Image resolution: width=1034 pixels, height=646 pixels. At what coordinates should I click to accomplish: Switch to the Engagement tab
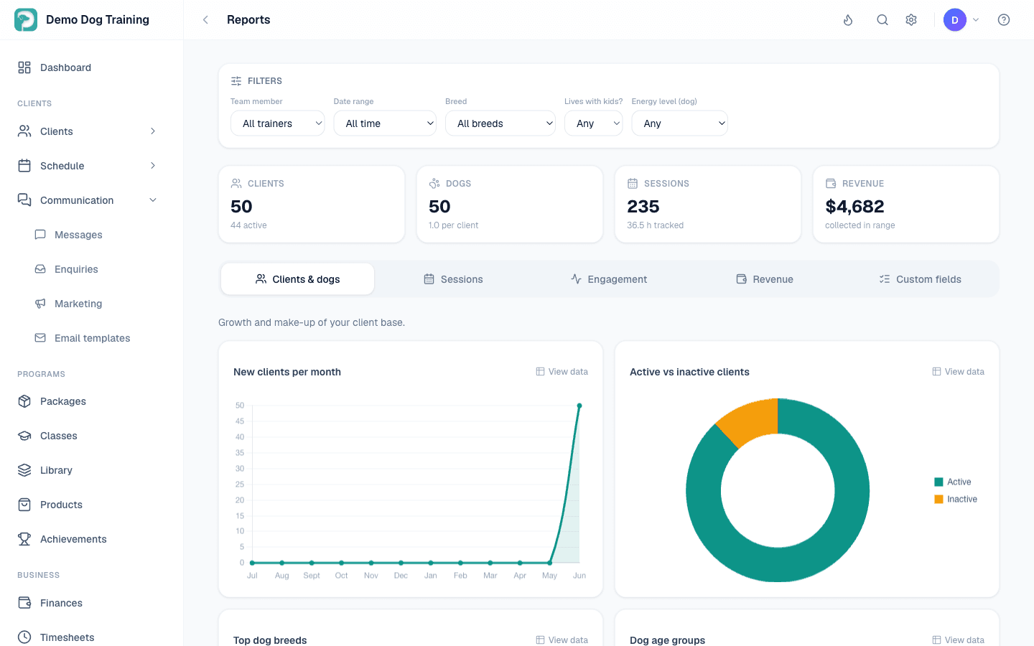[609, 279]
